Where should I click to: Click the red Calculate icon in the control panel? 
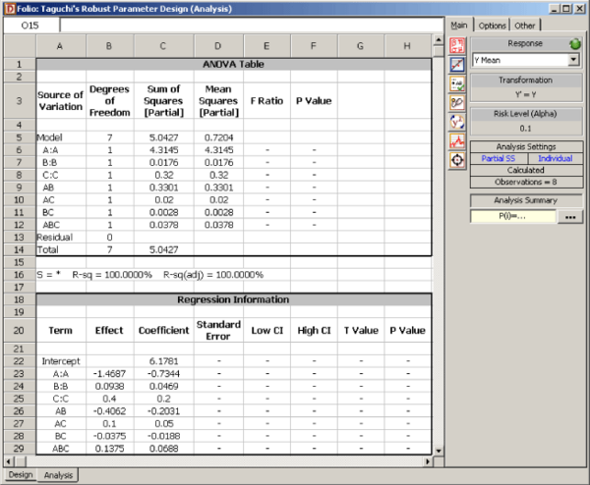457,45
